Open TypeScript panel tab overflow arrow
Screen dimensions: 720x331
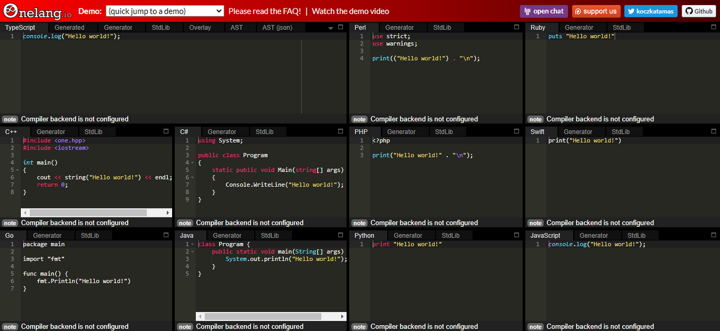(331, 28)
